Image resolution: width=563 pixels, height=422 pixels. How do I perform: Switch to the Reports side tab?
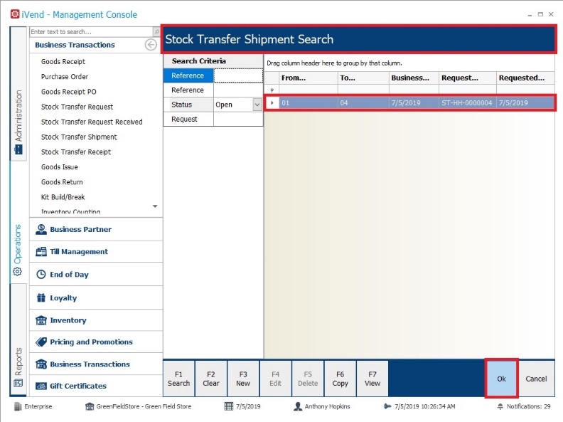click(18, 340)
